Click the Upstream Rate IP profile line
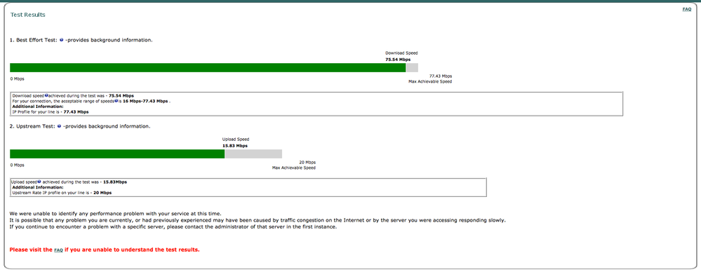701x272 pixels. tap(62, 193)
